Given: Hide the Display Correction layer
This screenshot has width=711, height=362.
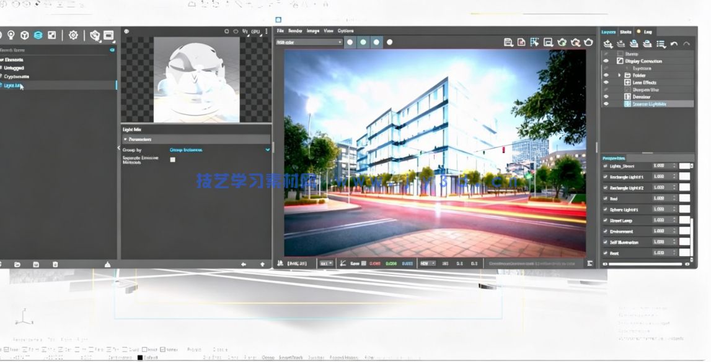Looking at the screenshot, I should coord(606,60).
